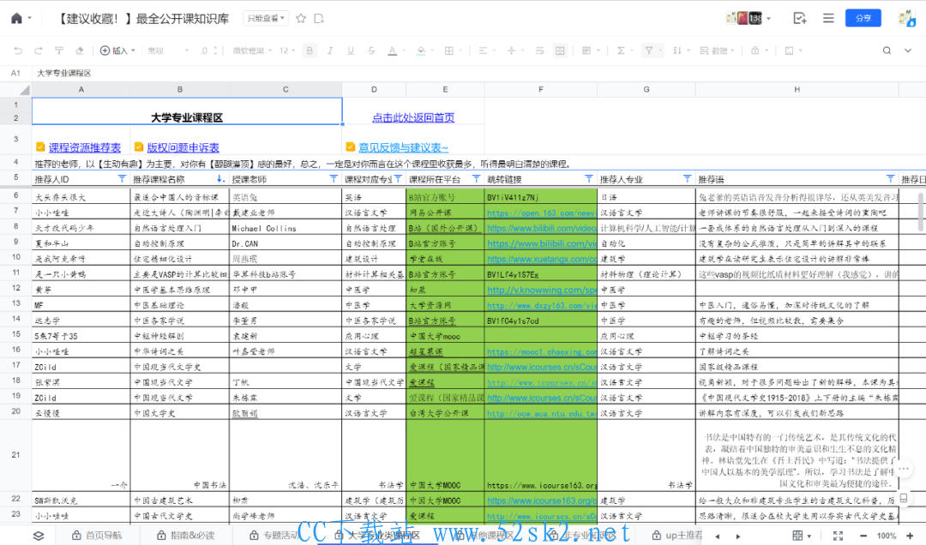Click the A1 cell reference box

click(x=16, y=73)
